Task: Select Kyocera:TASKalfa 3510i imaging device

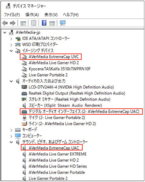Action: tap(59, 69)
